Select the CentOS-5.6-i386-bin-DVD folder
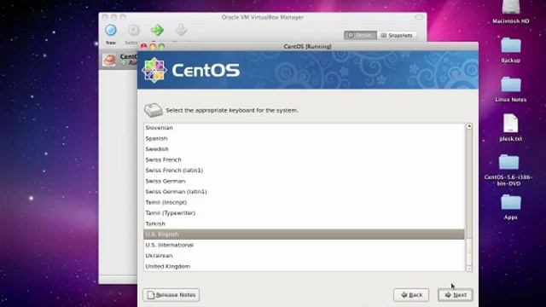The height and width of the screenshot is (307, 546). coord(508,171)
